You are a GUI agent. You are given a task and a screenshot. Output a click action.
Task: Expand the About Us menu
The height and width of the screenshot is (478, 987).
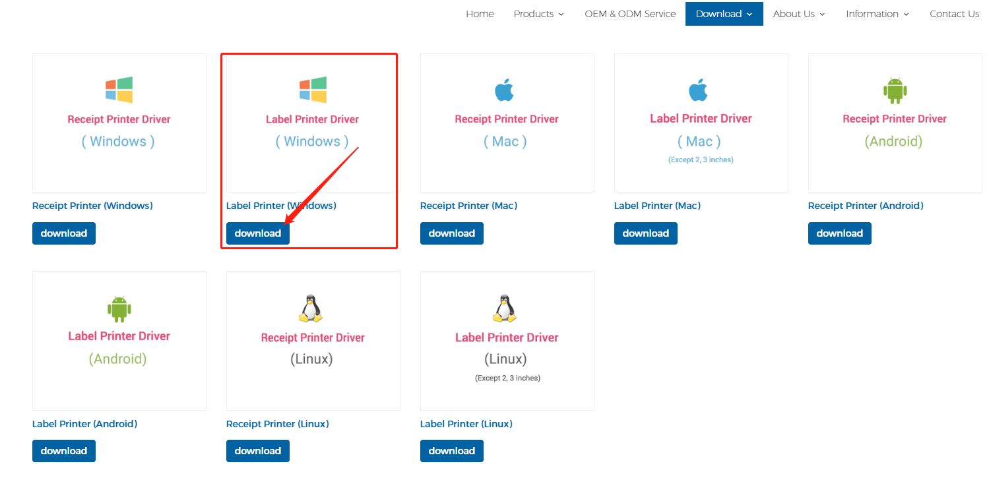(798, 14)
